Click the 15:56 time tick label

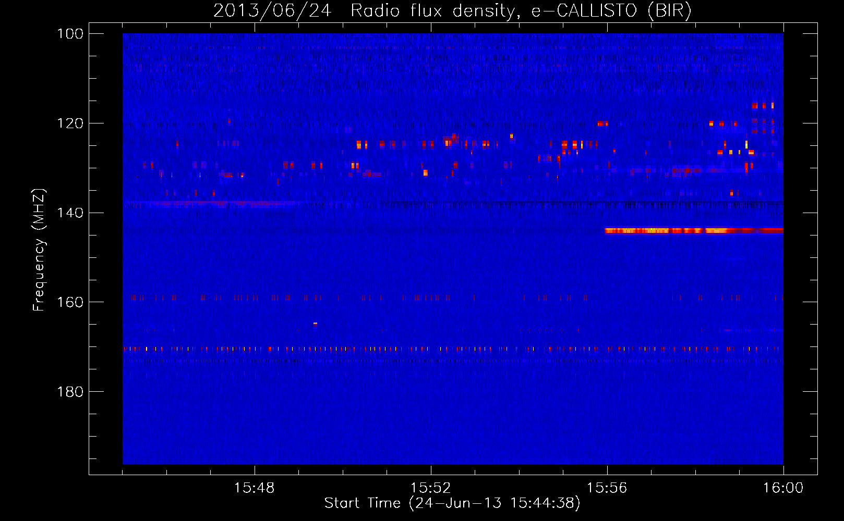pyautogui.click(x=607, y=488)
